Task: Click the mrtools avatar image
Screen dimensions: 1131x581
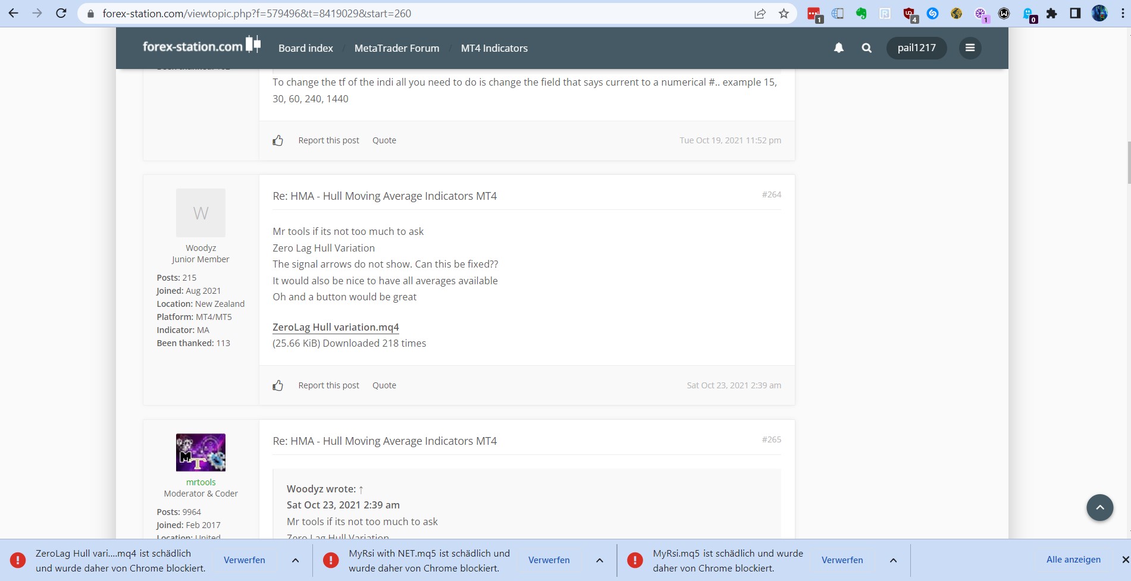Action: [x=201, y=453]
